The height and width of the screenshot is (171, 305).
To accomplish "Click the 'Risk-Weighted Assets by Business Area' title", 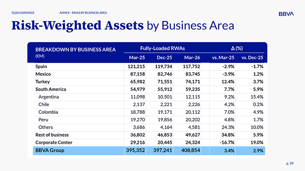I will coord(123,26).
